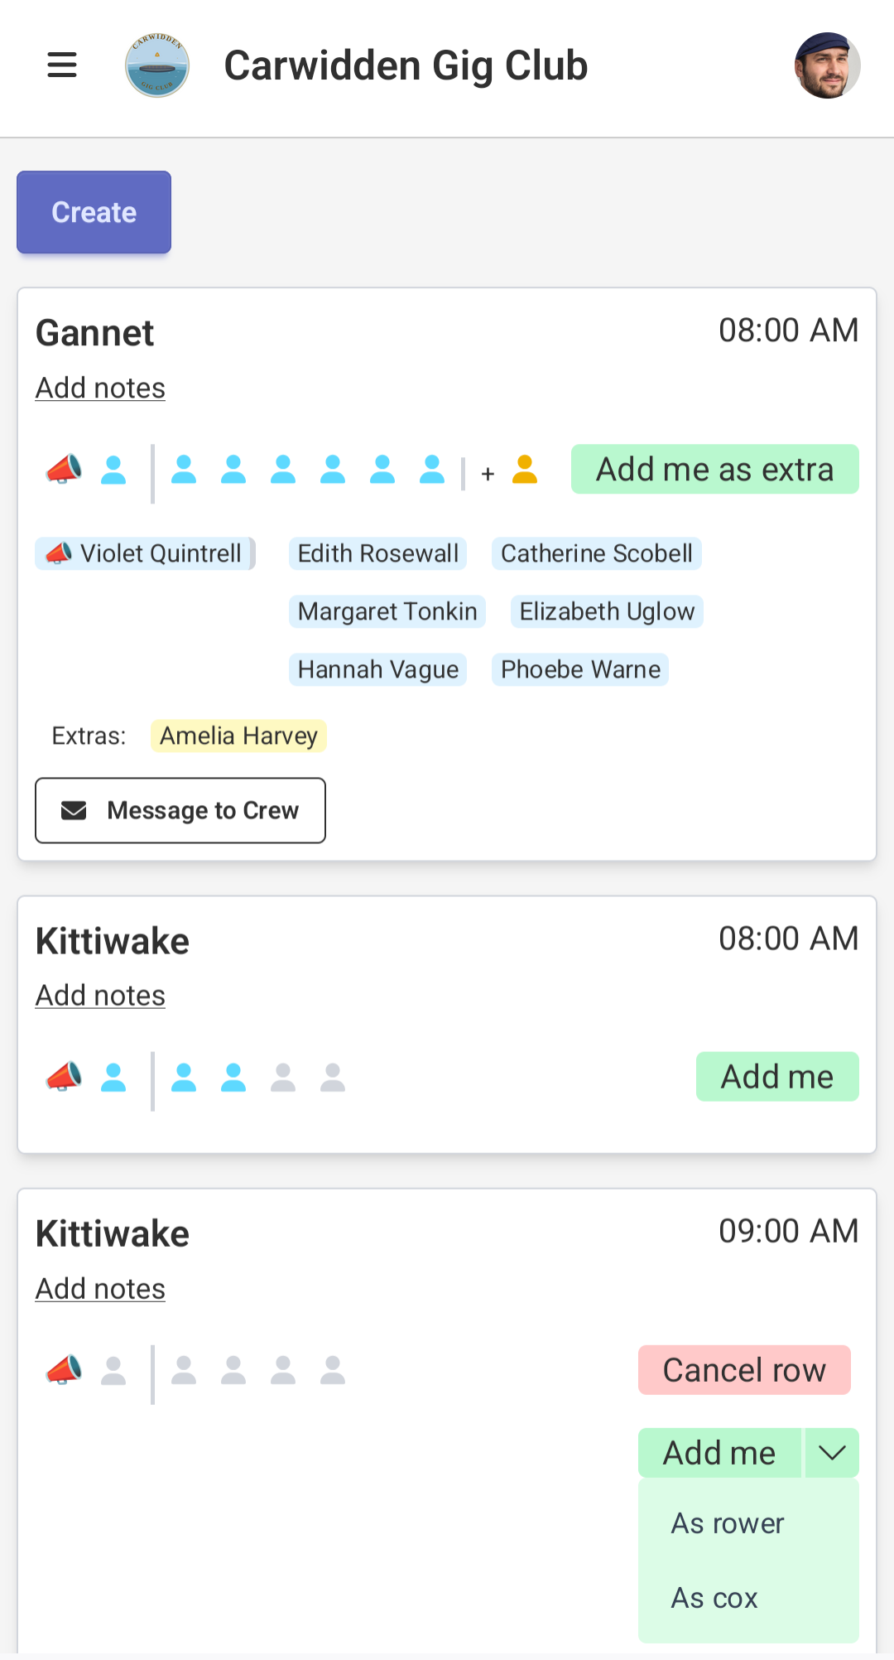Toggle Add me as extra on the Gannet row
Image resolution: width=894 pixels, height=1660 pixels.
(x=714, y=469)
